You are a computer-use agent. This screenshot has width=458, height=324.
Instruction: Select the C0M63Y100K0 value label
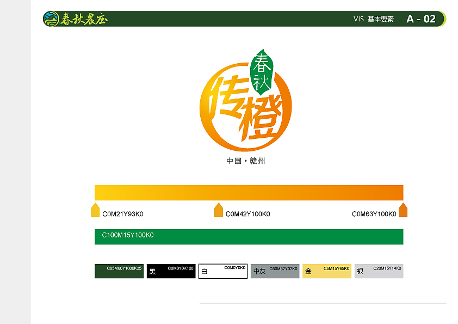[374, 213]
